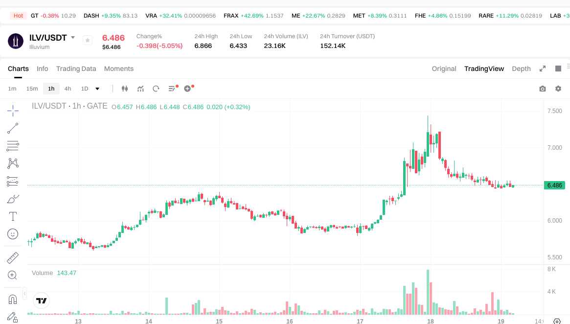Screen dimensions: 570x324
Task: Select the crosshair cursor tool
Action: (x=13, y=111)
